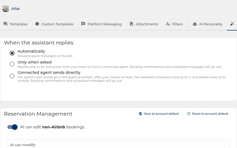Click the Reset to account default arrow icon
This screenshot has width=237, height=148.
point(189,114)
